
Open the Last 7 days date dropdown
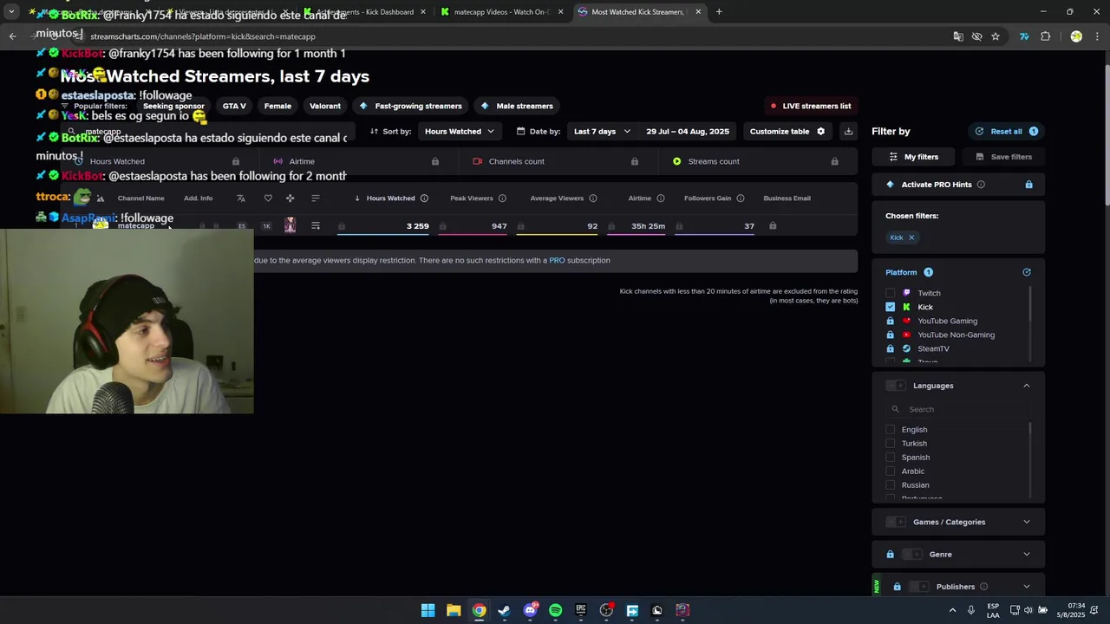[602, 132]
